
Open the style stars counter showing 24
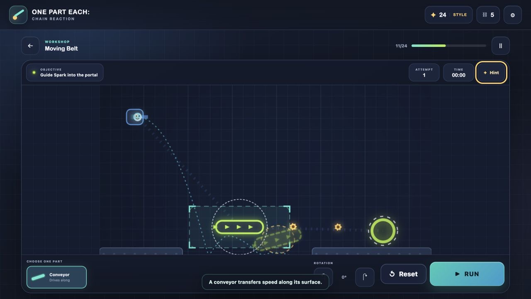pyautogui.click(x=448, y=15)
